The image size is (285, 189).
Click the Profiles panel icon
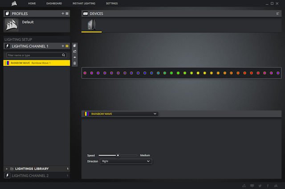7,14
